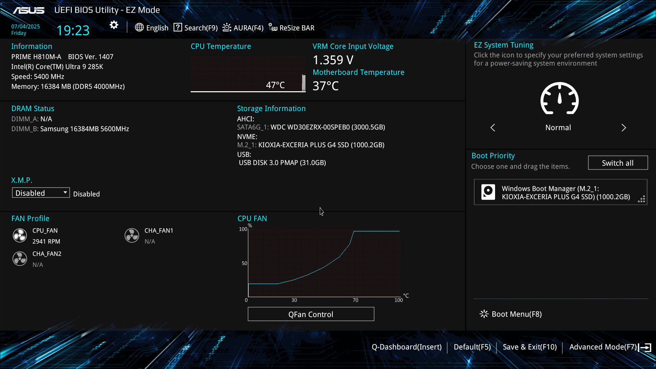The width and height of the screenshot is (656, 369).
Task: Click the 2941 RPM value
Action: (x=46, y=241)
